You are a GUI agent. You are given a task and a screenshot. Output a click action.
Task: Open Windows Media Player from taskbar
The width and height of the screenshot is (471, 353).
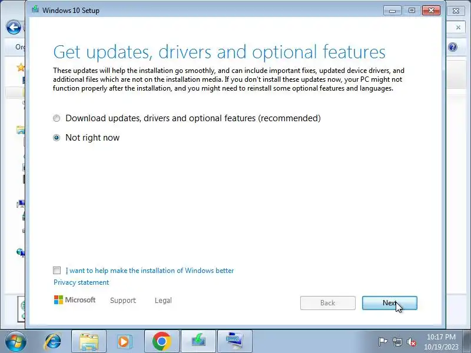click(124, 342)
